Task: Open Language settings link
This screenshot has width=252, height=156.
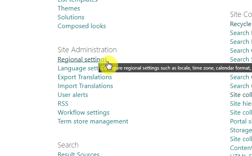Action: point(78,68)
